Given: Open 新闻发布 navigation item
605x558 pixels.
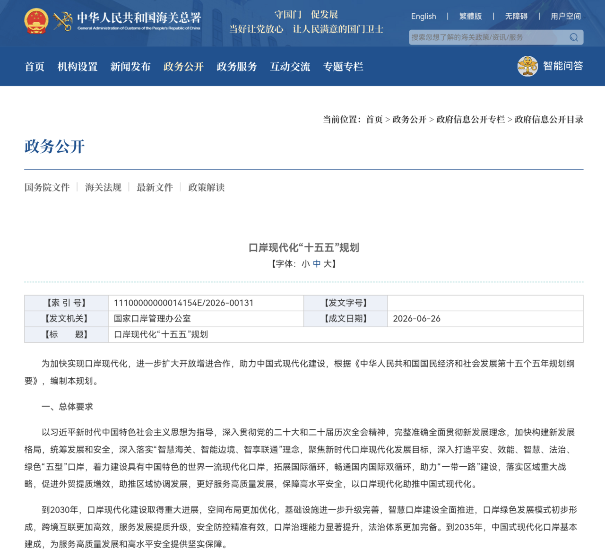Looking at the screenshot, I should (x=130, y=67).
